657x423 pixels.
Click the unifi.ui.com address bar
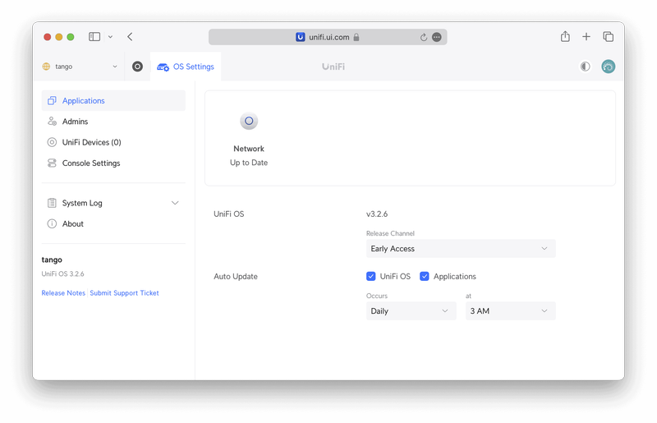point(328,37)
